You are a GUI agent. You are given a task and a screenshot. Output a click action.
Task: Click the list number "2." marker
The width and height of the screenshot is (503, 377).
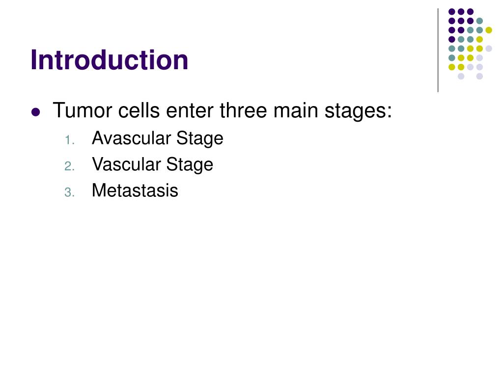(69, 167)
